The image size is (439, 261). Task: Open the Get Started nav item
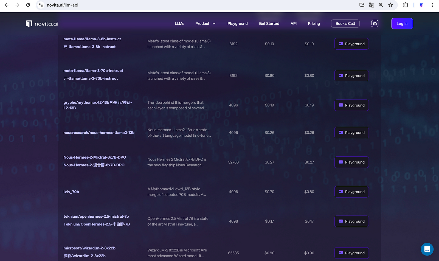(x=269, y=24)
